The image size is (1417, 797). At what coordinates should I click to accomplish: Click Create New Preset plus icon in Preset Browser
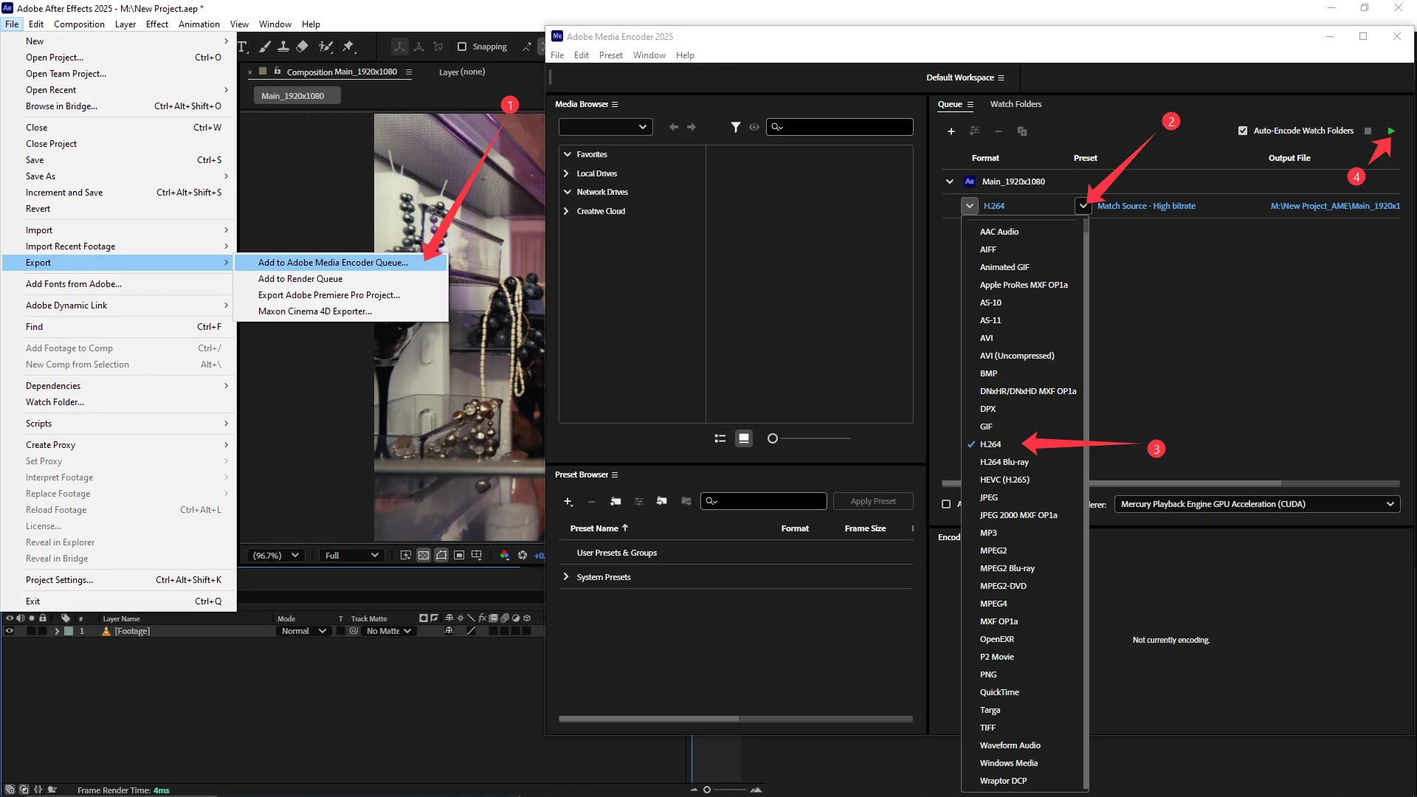pyautogui.click(x=568, y=502)
